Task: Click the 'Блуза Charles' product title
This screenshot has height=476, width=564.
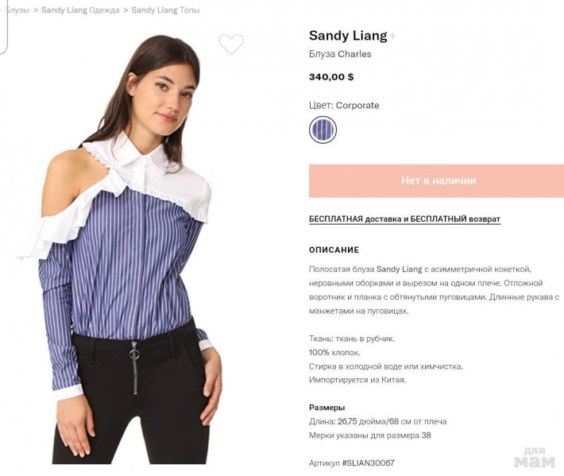Action: click(340, 54)
